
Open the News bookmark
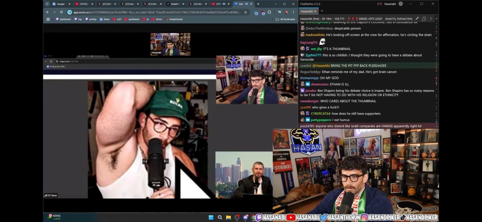tap(104, 19)
